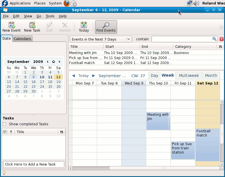The image size is (225, 177).
Task: Switch to the Calendars tab
Action: 22,39
